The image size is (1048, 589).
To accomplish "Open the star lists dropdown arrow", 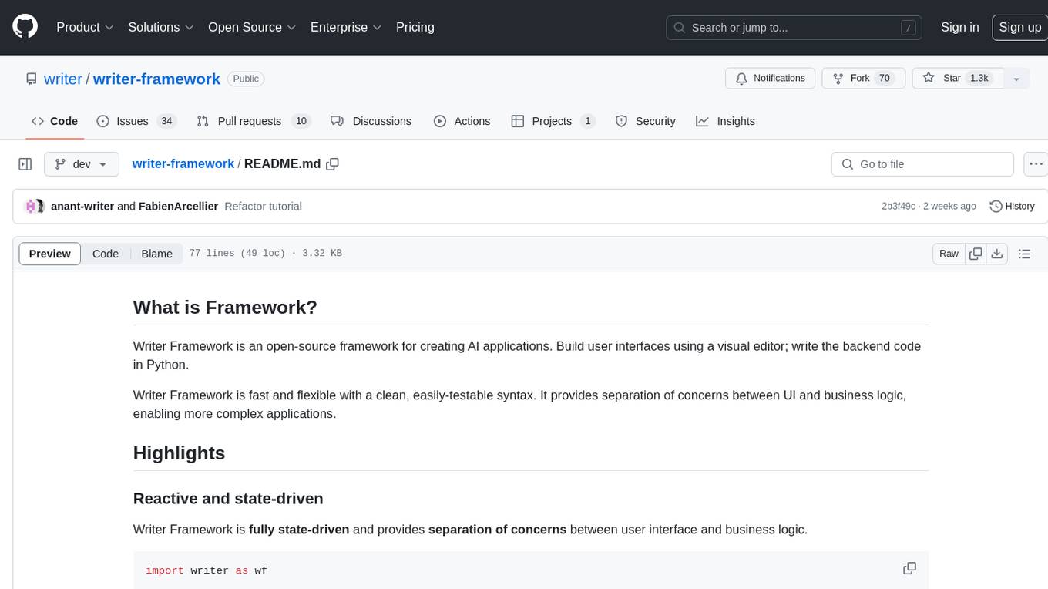I will point(1016,79).
